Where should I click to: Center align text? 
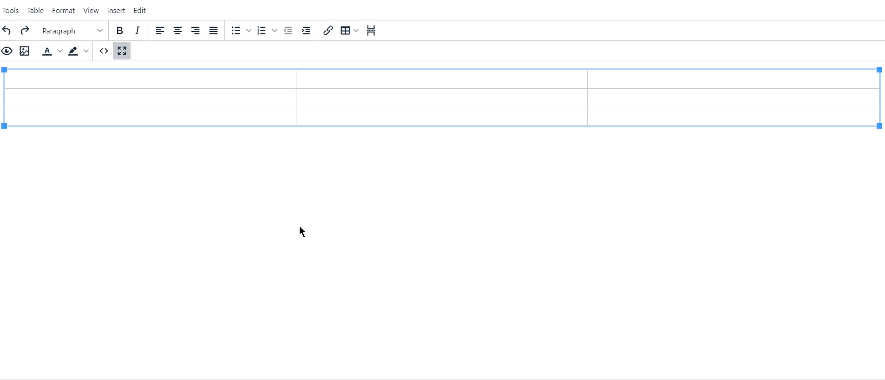pyautogui.click(x=177, y=31)
